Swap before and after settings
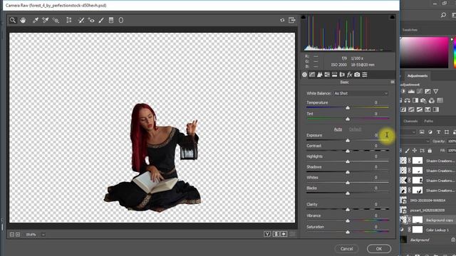456x256 pixels. pyautogui.click(x=276, y=234)
